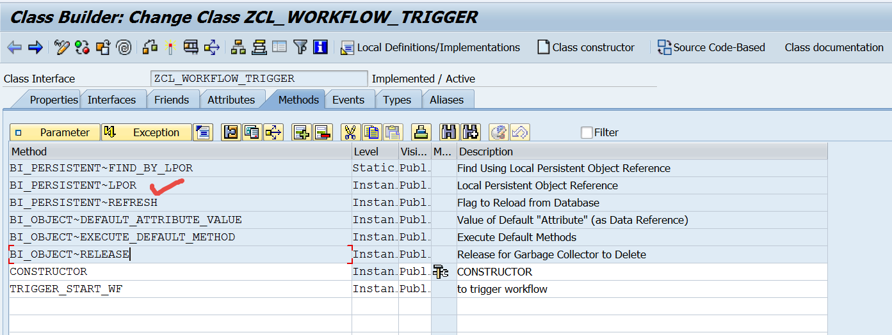Click description 'Execute Default Methods'
The image size is (892, 335).
tap(517, 237)
